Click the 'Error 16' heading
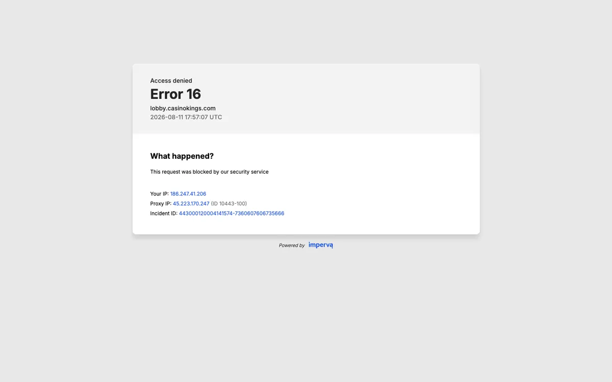This screenshot has height=382, width=612. point(175,94)
